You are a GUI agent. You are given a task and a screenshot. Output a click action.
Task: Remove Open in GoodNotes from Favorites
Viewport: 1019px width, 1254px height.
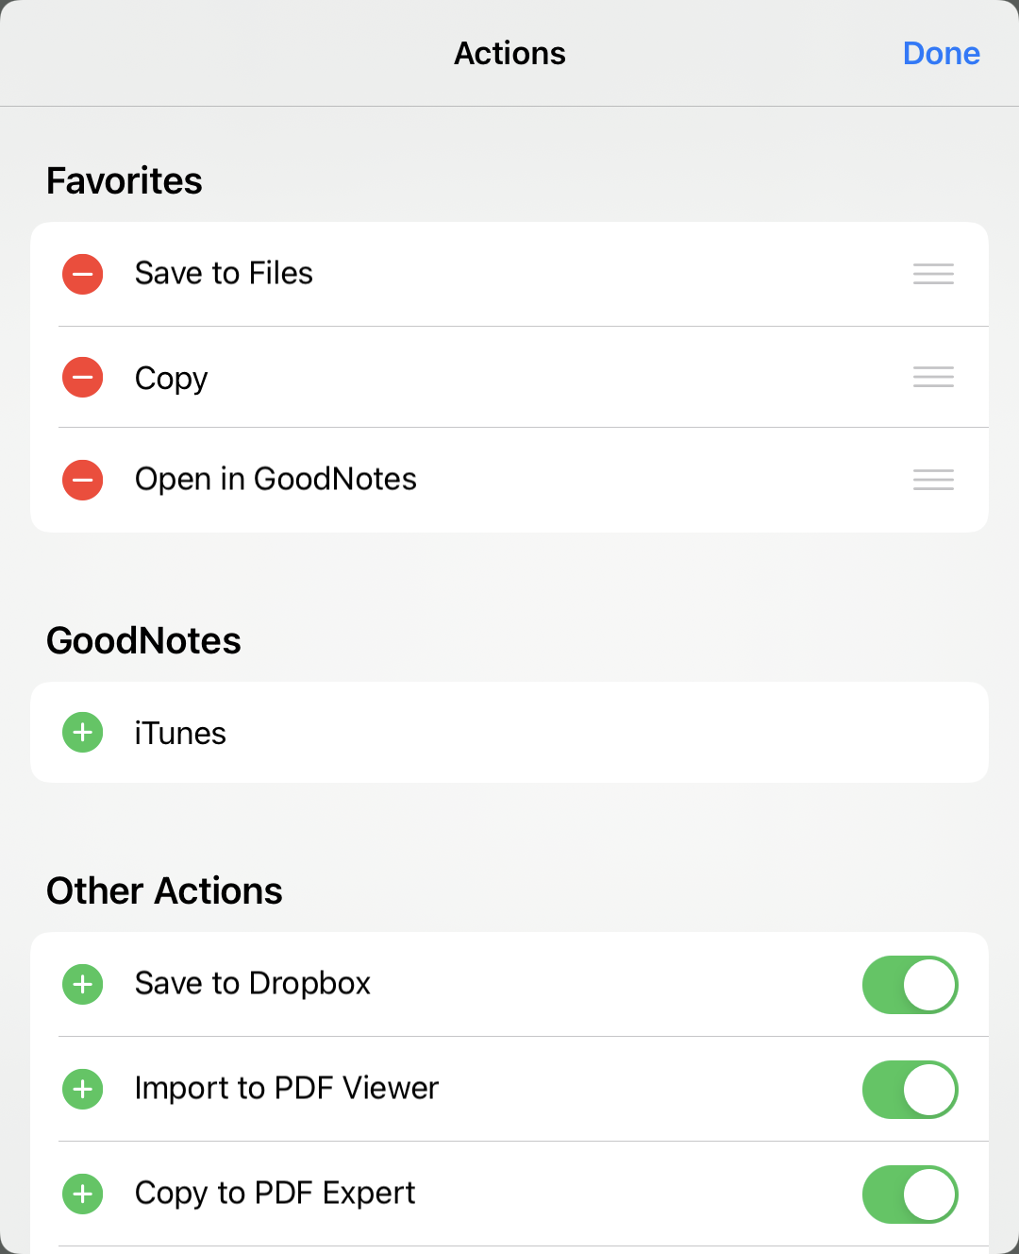coord(83,480)
